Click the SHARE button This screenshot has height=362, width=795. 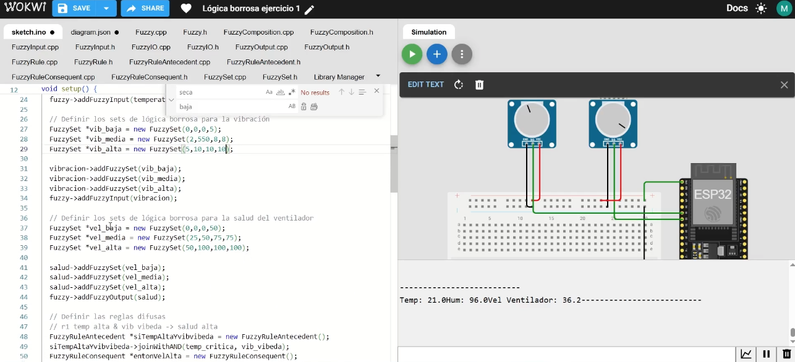click(146, 9)
